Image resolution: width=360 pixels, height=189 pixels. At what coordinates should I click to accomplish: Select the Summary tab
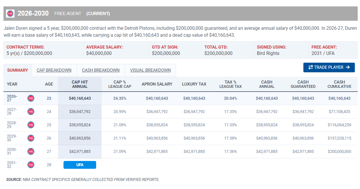[x=18, y=70]
